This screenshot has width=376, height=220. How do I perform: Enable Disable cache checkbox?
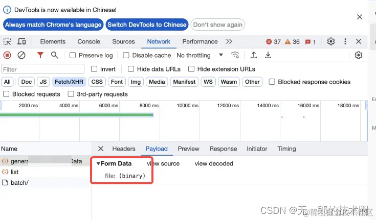(x=126, y=55)
